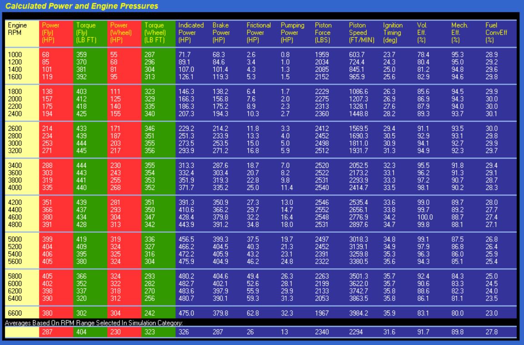Select the 4600 Engine RPM row label
This screenshot has height=345, width=524.
tap(15, 217)
